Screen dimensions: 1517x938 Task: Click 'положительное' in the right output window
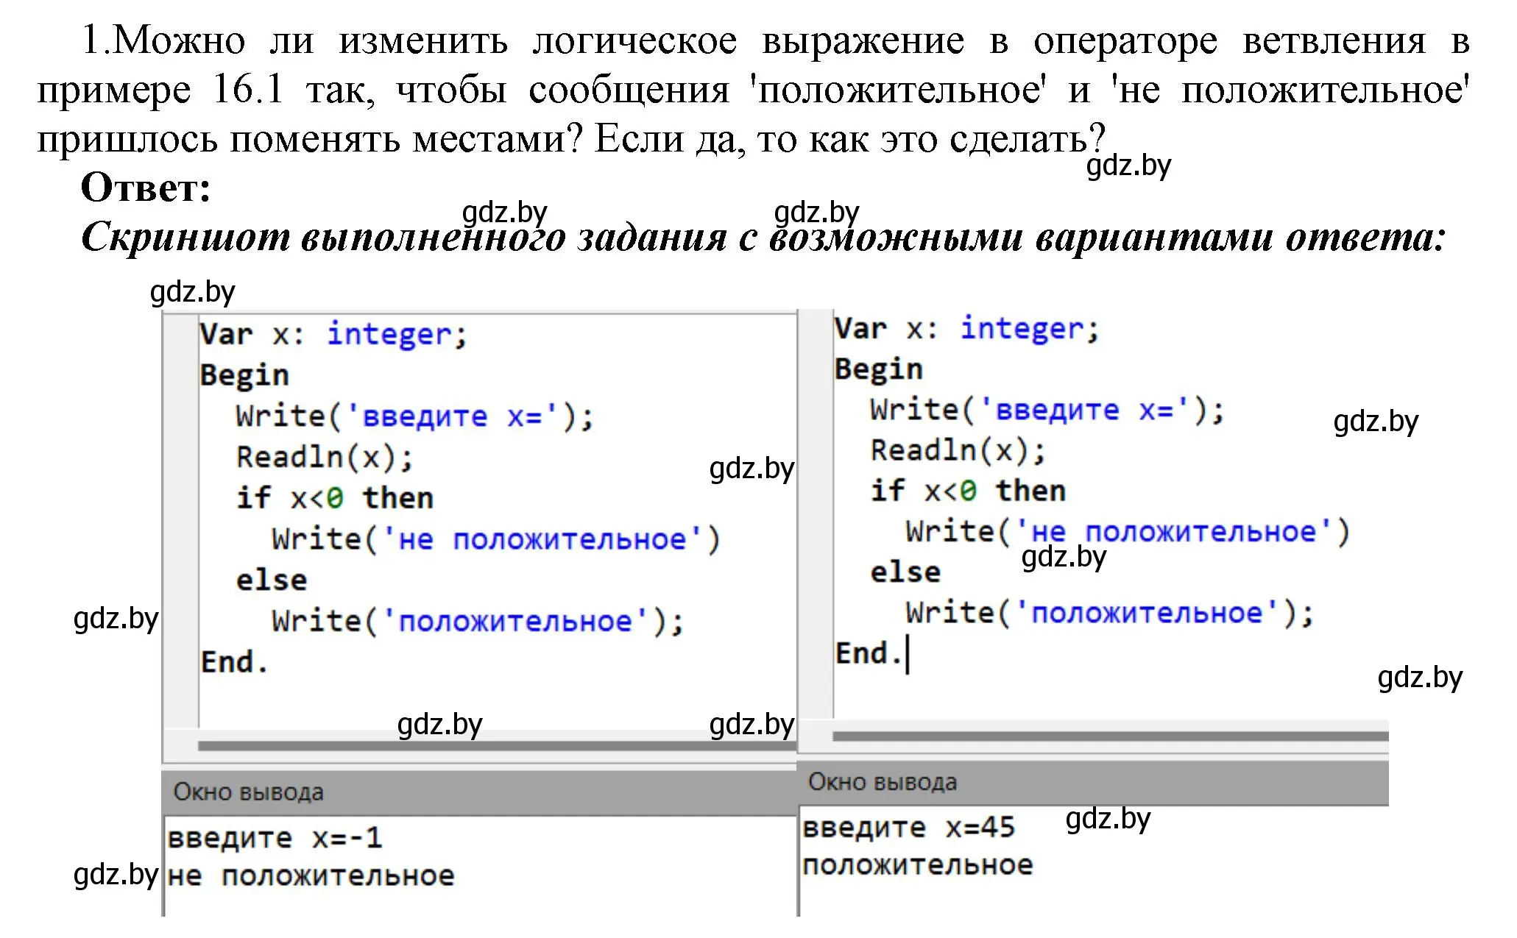(918, 865)
